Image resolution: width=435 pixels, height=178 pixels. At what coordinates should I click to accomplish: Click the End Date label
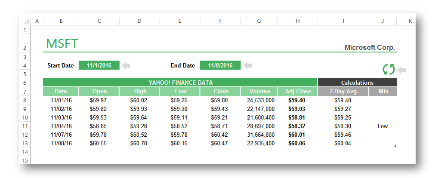[182, 66]
